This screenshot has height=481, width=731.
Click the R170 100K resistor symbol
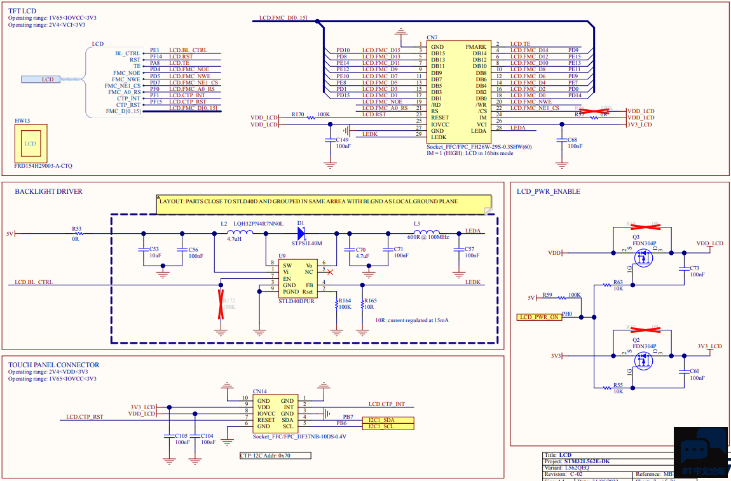tap(311, 118)
